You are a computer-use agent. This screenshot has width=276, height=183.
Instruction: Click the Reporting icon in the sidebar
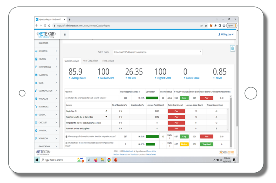coord(36,51)
